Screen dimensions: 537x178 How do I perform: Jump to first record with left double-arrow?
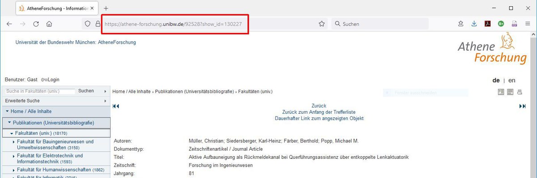pos(116,106)
